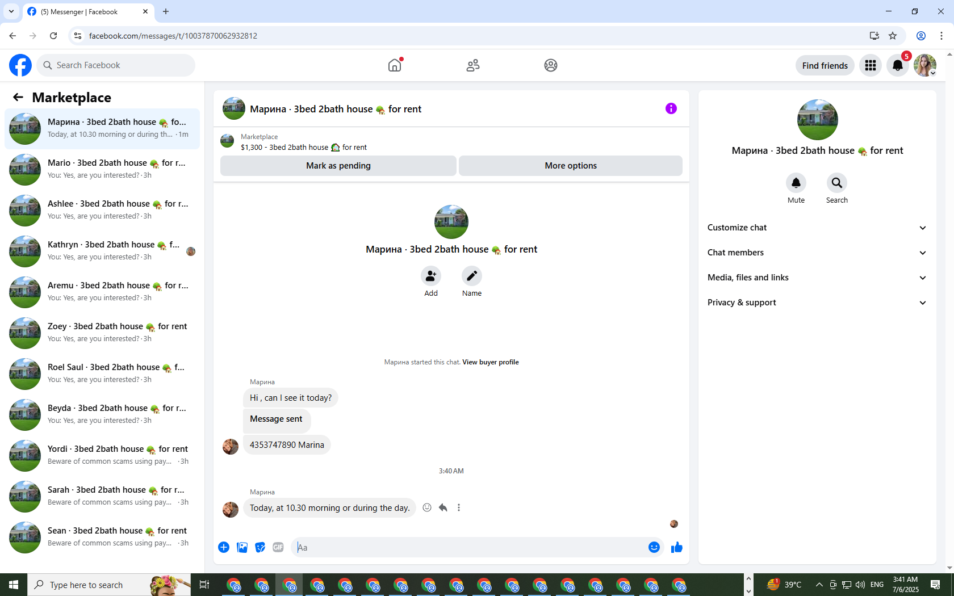Viewport: 954px width, 596px height.
Task: Show hidden system tray icons
Action: pyautogui.click(x=819, y=585)
